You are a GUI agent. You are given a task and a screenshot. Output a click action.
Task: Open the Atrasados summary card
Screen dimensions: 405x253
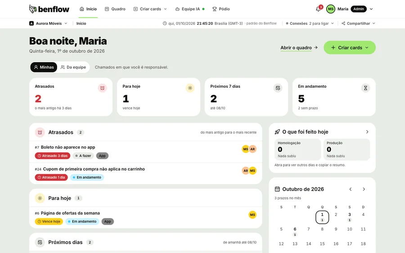click(71, 97)
